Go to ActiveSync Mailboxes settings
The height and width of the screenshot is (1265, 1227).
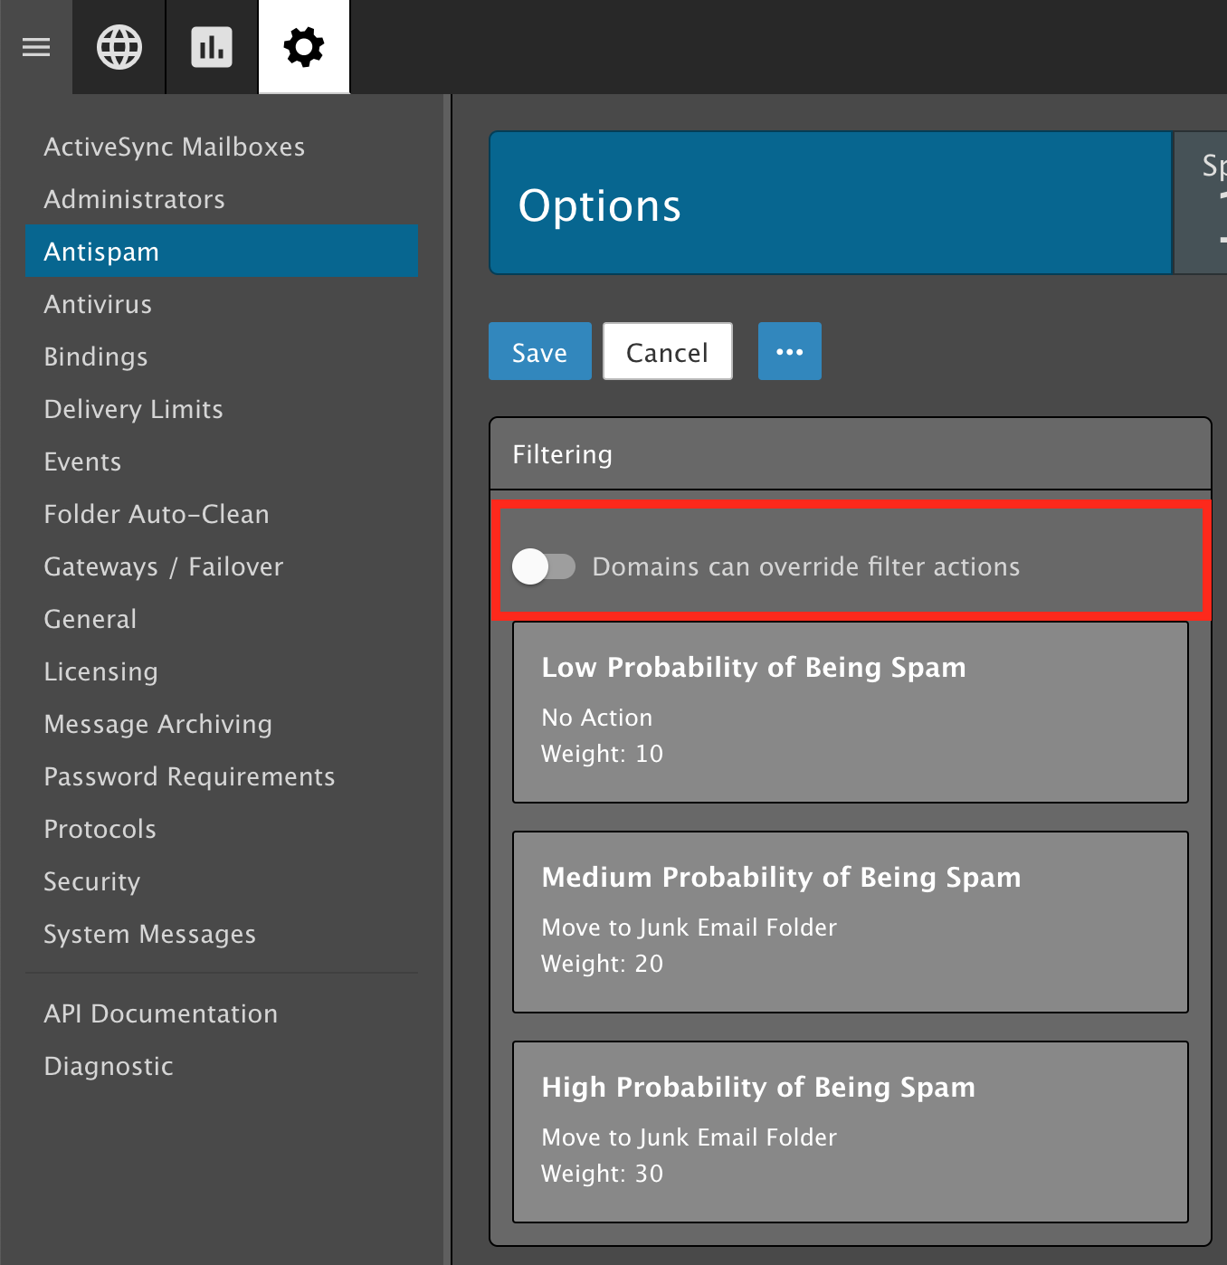tap(175, 147)
